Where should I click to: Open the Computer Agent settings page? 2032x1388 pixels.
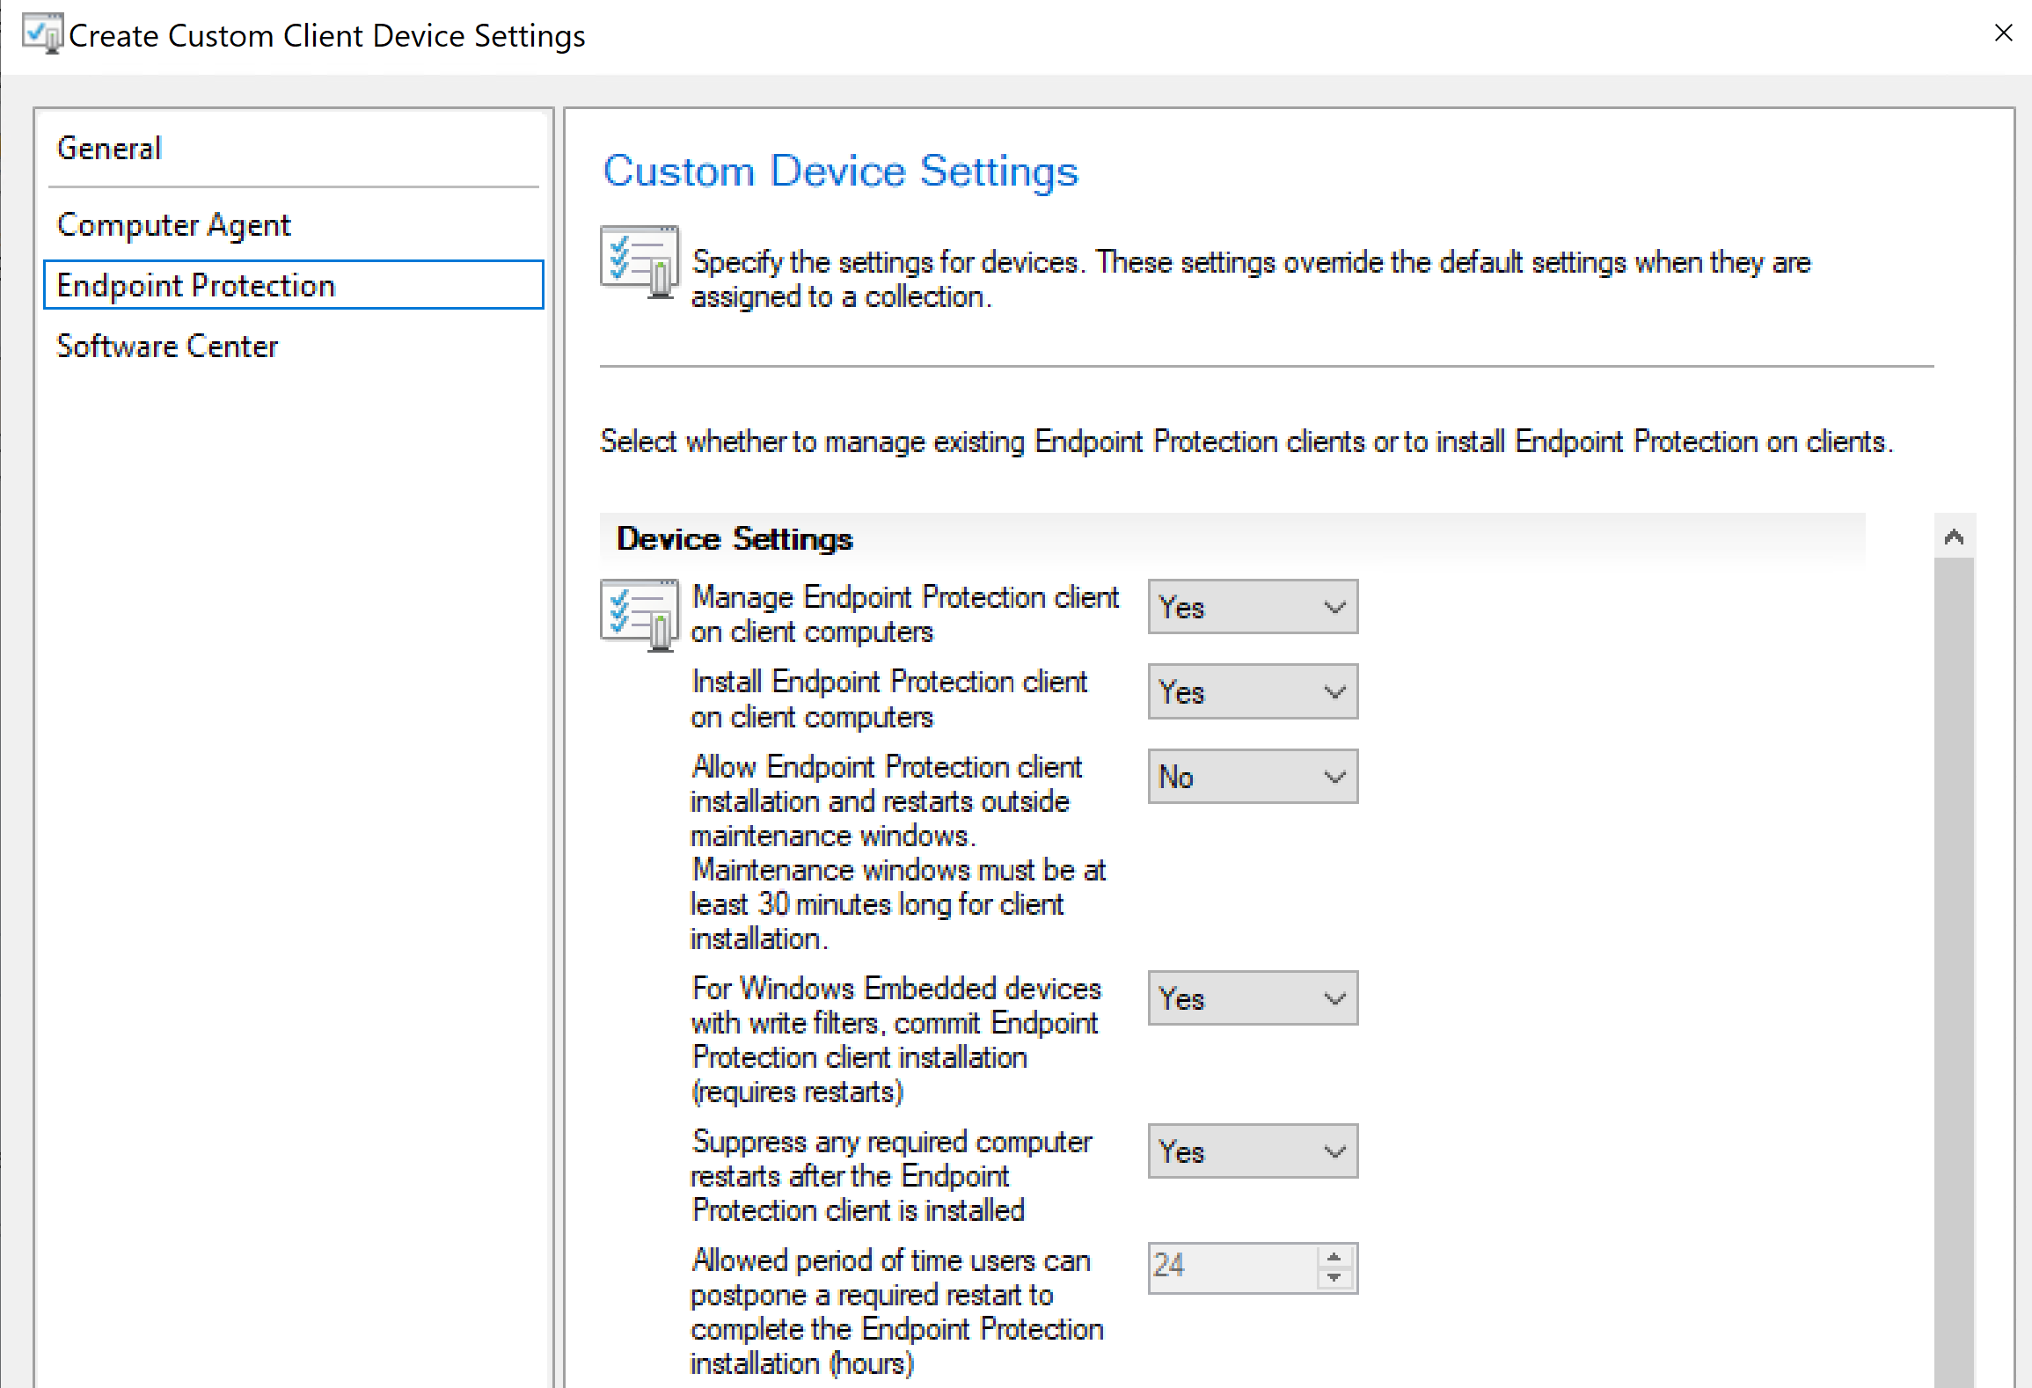coord(173,225)
